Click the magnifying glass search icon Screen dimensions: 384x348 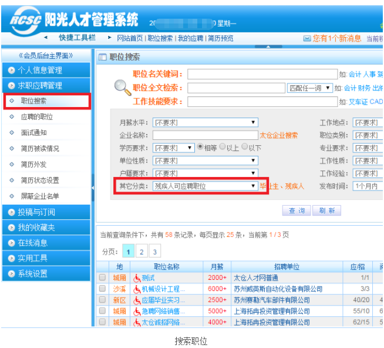123,88
